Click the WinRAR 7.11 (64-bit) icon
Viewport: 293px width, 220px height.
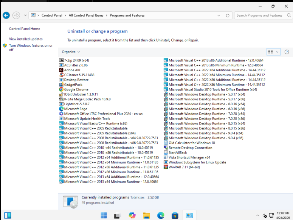coord(166,167)
